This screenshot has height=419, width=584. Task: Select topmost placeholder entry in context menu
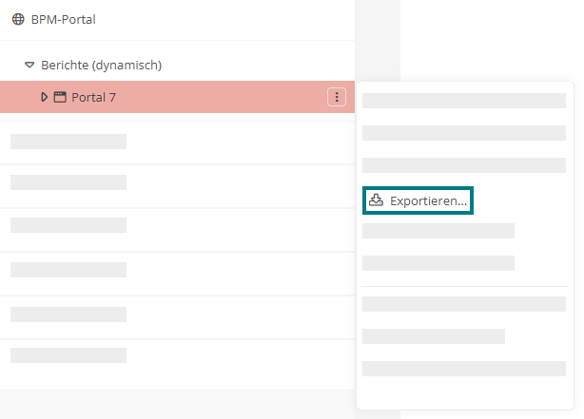[464, 101]
